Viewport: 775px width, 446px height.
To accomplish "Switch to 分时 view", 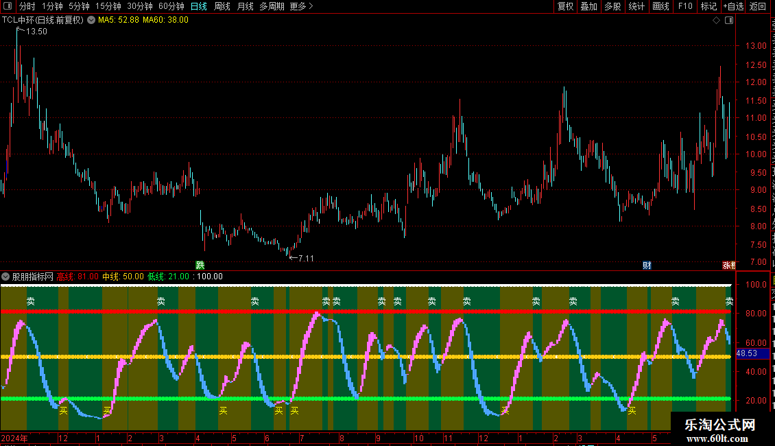I will pyautogui.click(x=27, y=6).
